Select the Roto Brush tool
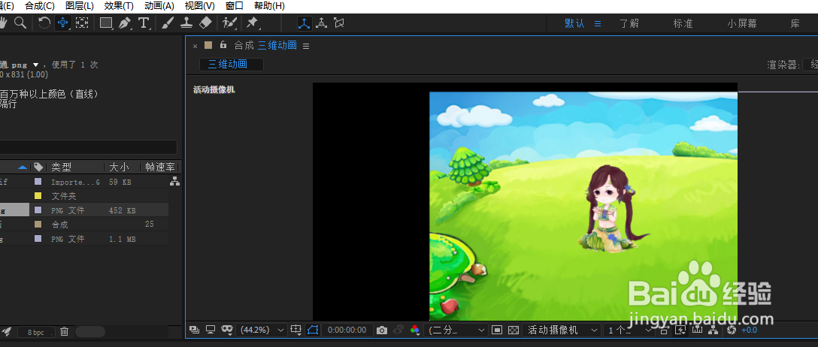 229,23
